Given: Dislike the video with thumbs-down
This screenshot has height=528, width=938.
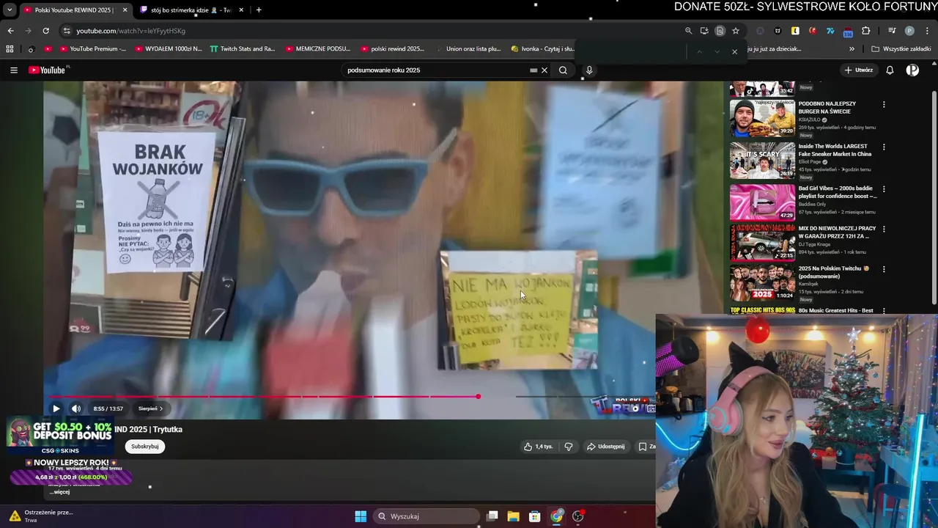Looking at the screenshot, I should click(569, 447).
